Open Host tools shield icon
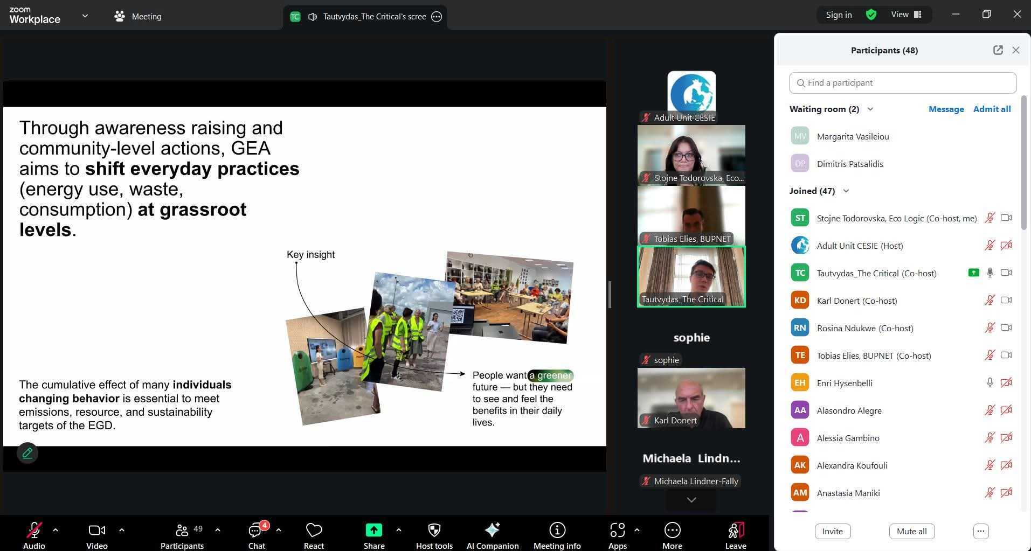Screen dimensions: 1031x551 pyautogui.click(x=434, y=531)
